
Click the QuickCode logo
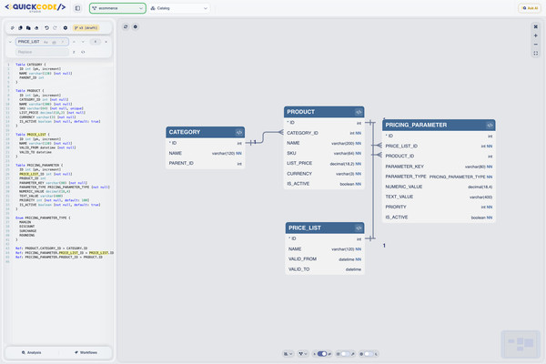(x=35, y=7)
